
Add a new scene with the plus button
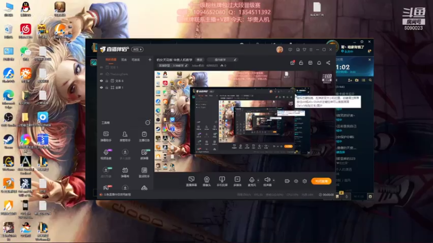(x=150, y=59)
